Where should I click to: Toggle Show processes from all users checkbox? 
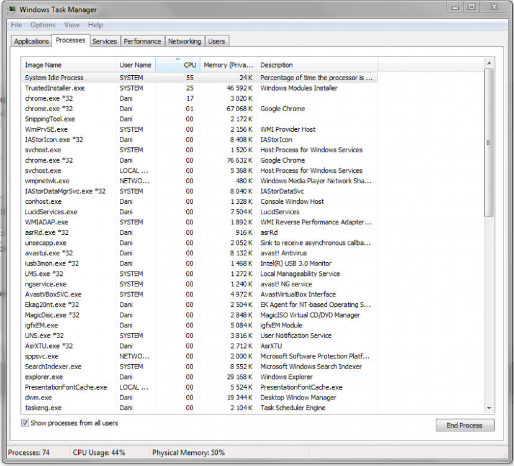25,423
